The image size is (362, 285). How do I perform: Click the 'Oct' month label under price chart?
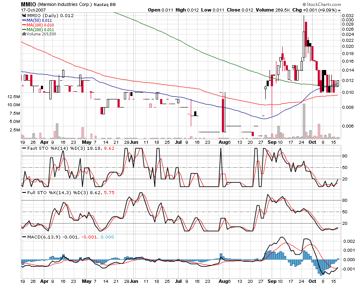(x=312, y=142)
